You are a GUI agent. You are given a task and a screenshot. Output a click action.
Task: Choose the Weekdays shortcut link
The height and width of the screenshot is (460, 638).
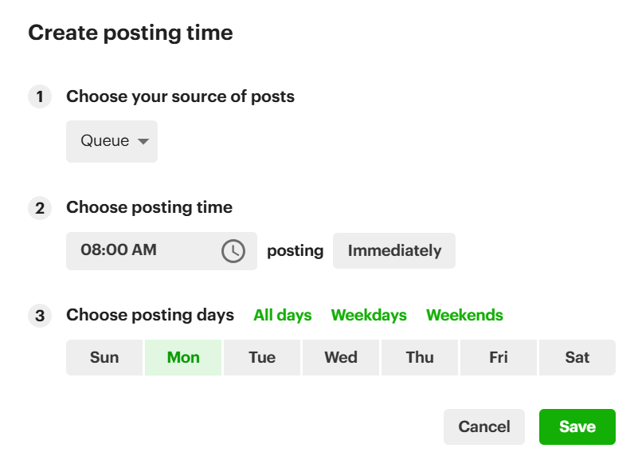coord(369,316)
